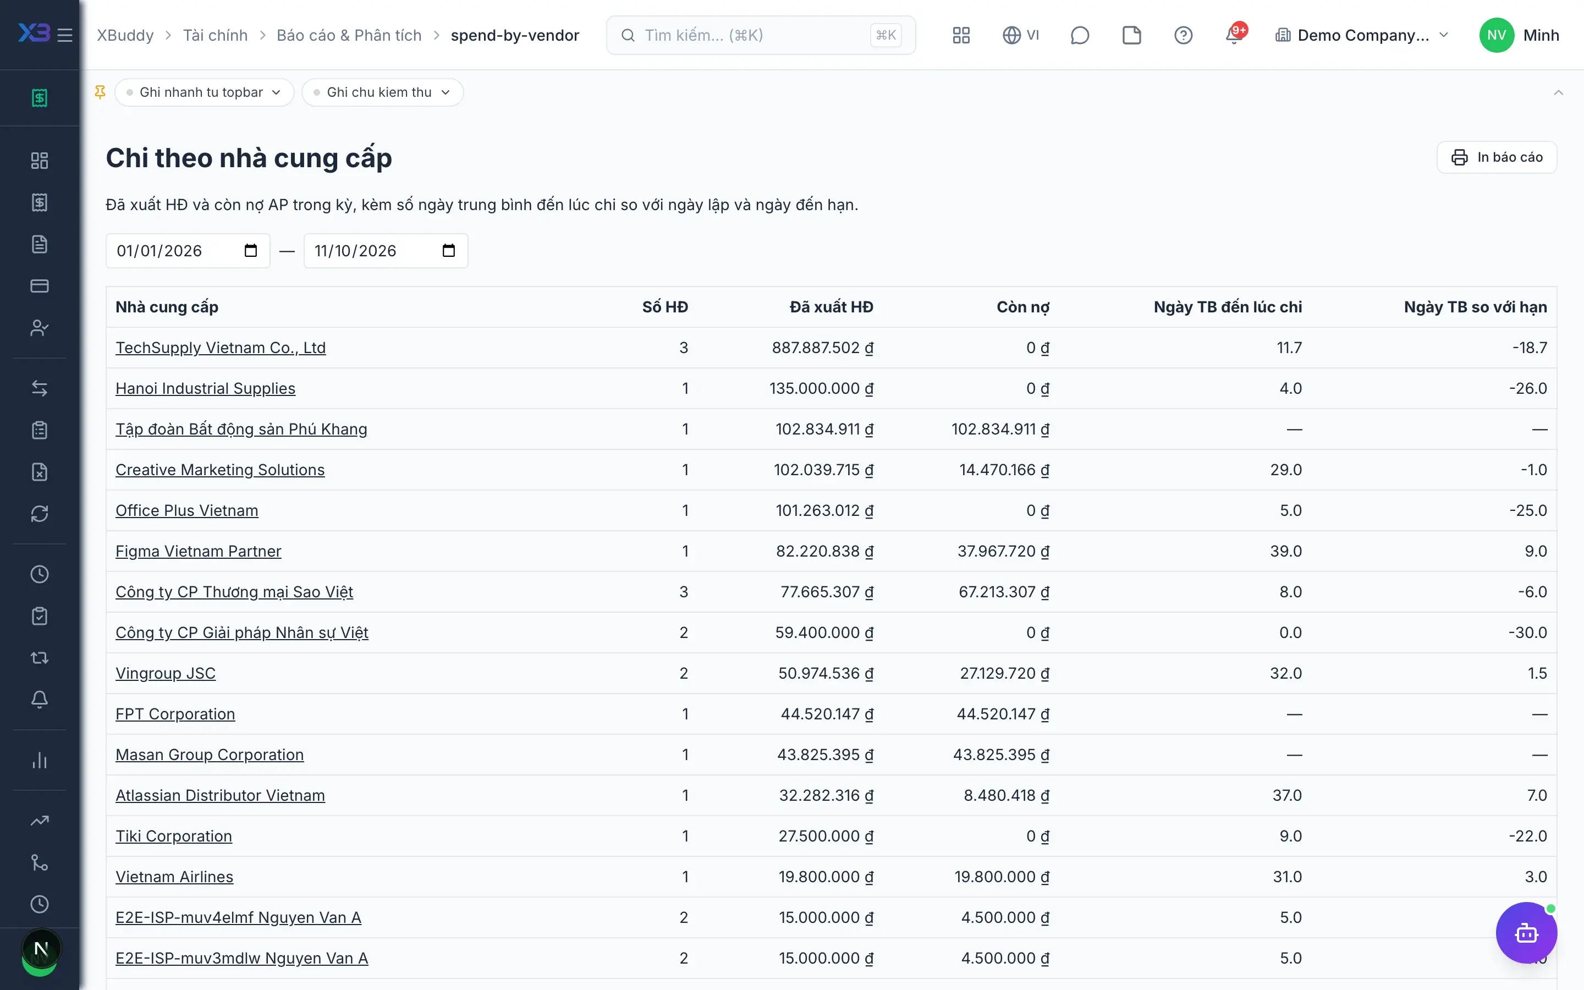
Task: Open Hanoi Industrial Supplies vendor link
Action: tap(206, 388)
